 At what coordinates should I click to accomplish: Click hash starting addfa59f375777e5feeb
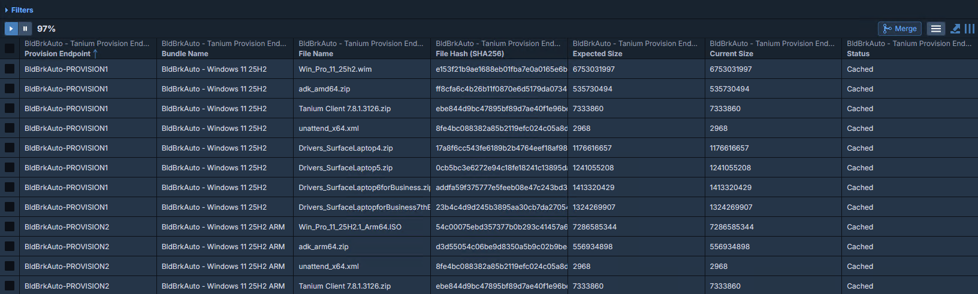tap(501, 188)
